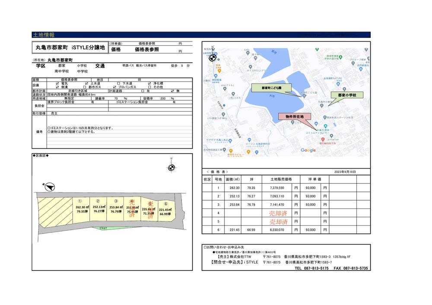Click the gray pin at 郡家町こども園 on the map
Image resolution: width=432 pixels, height=305 pixels.
click(304, 96)
